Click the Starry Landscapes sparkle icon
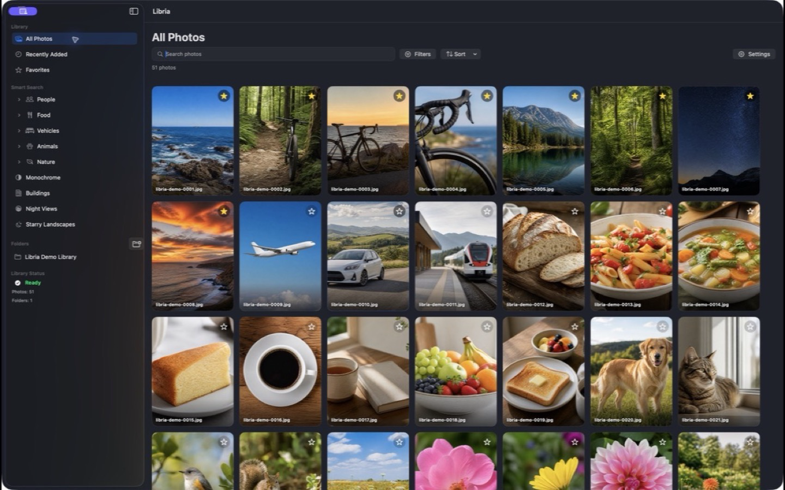The width and height of the screenshot is (785, 490). tap(19, 224)
